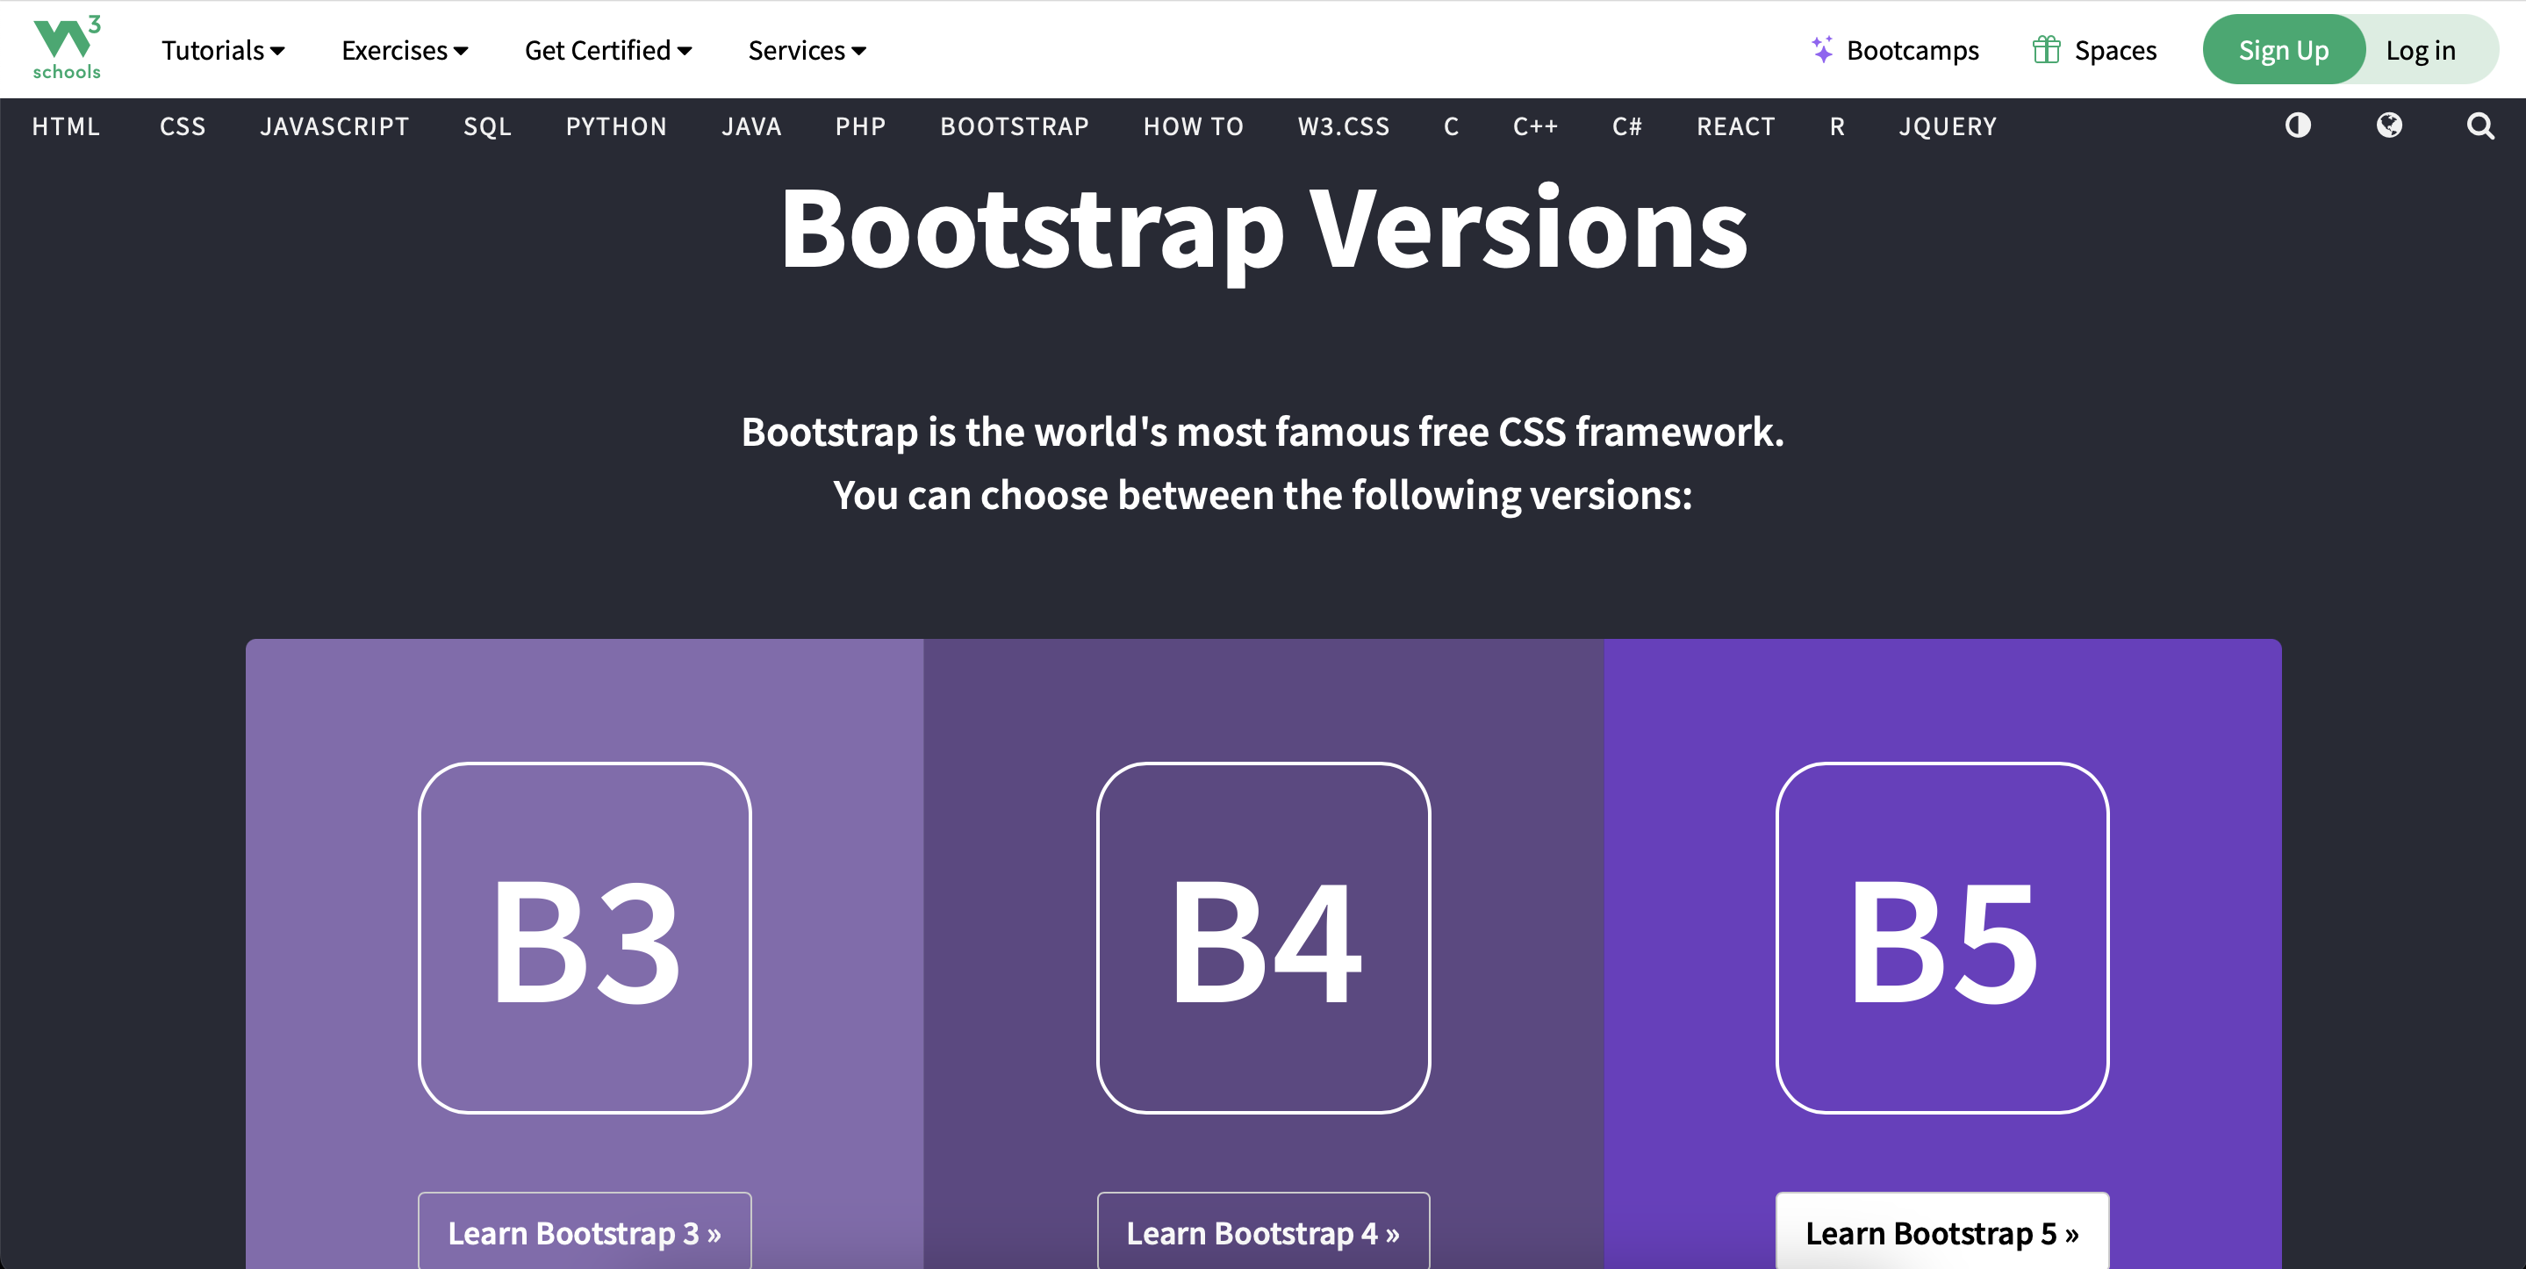Toggle dark mode contrast icon
The image size is (2526, 1269).
2298,125
